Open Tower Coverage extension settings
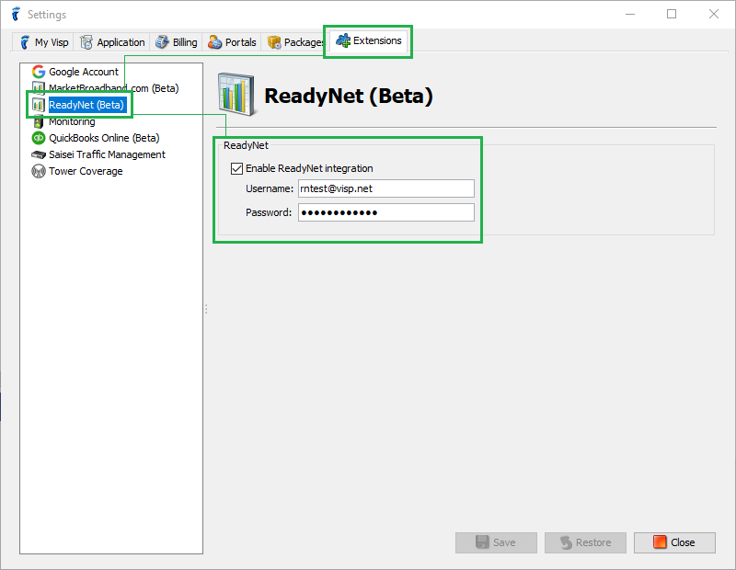This screenshot has height=570, width=736. [86, 171]
